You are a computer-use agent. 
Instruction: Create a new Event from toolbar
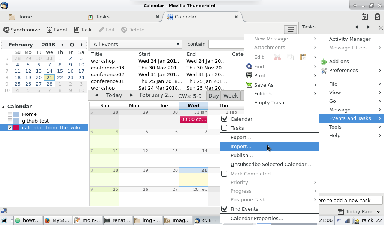point(57,30)
